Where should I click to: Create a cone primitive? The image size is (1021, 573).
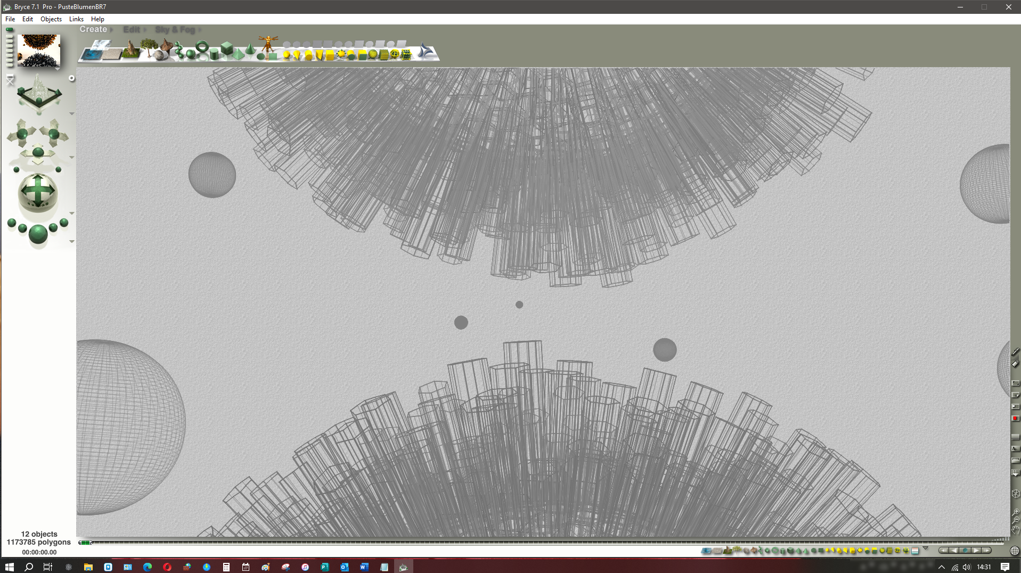pos(250,50)
